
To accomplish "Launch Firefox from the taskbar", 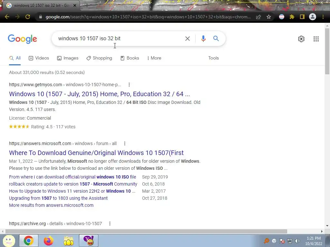I will click(48, 241).
